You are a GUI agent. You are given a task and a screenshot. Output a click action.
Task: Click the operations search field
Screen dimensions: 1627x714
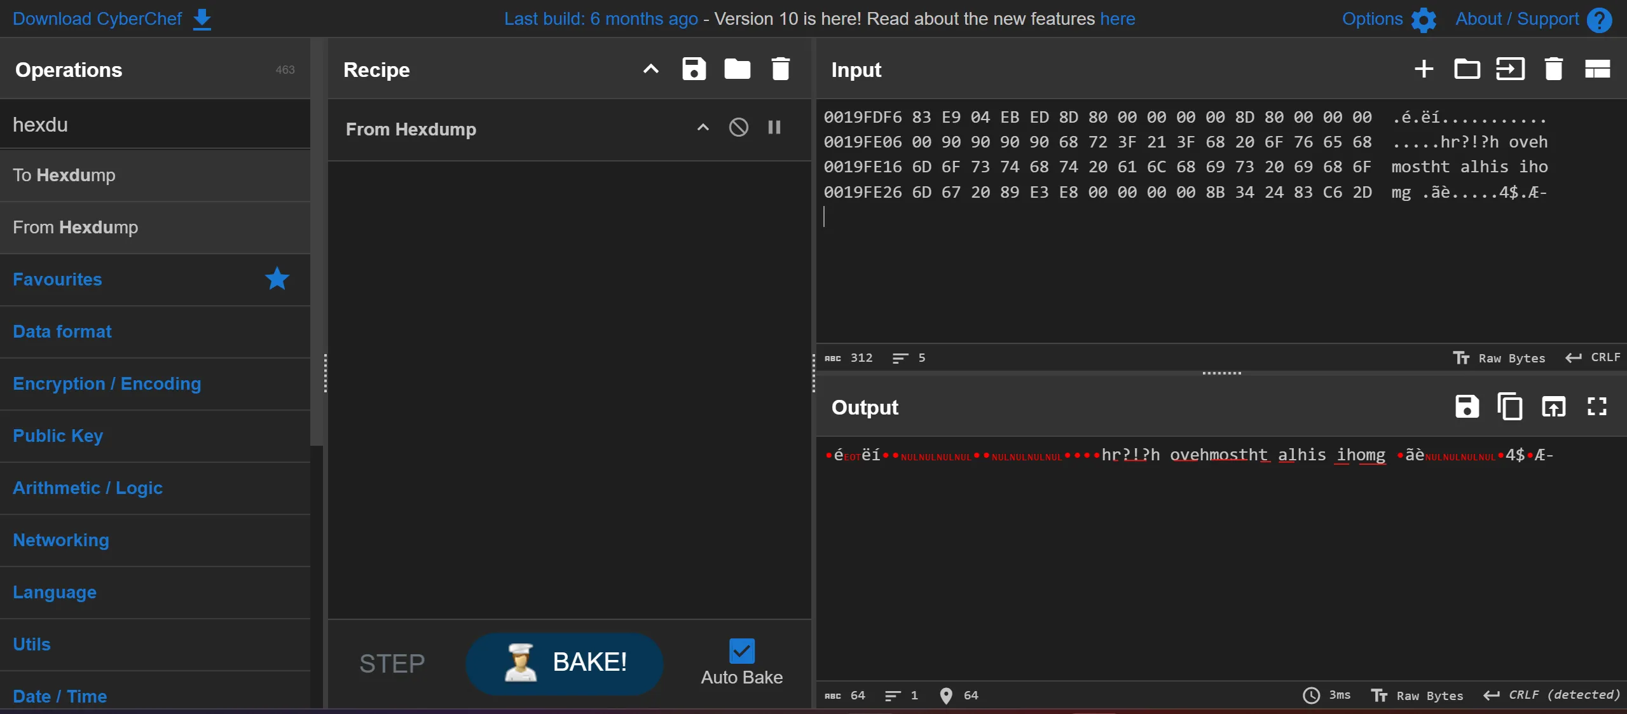(155, 125)
